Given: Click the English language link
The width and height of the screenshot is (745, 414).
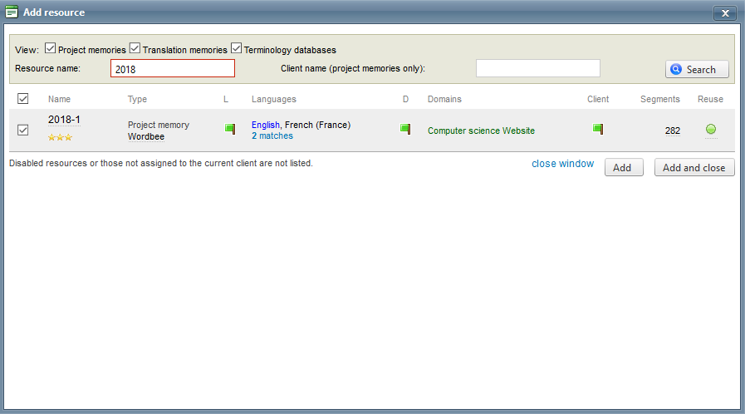Looking at the screenshot, I should pos(266,125).
